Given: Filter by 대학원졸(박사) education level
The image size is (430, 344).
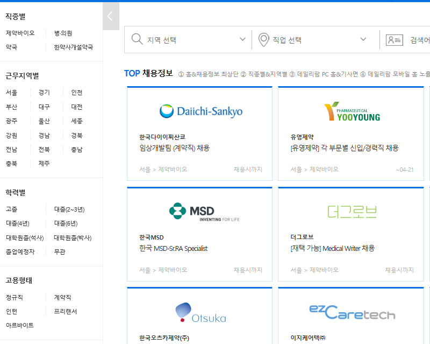Looking at the screenshot, I should [x=73, y=238].
